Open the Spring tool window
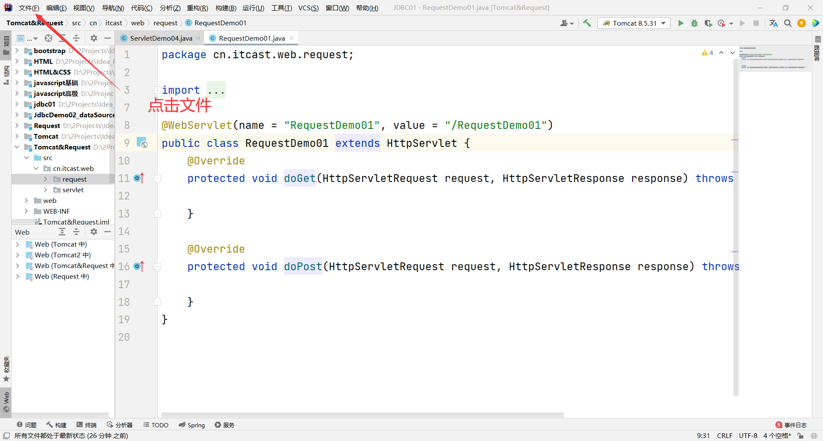Screen dimensions: 823x441 (192, 425)
